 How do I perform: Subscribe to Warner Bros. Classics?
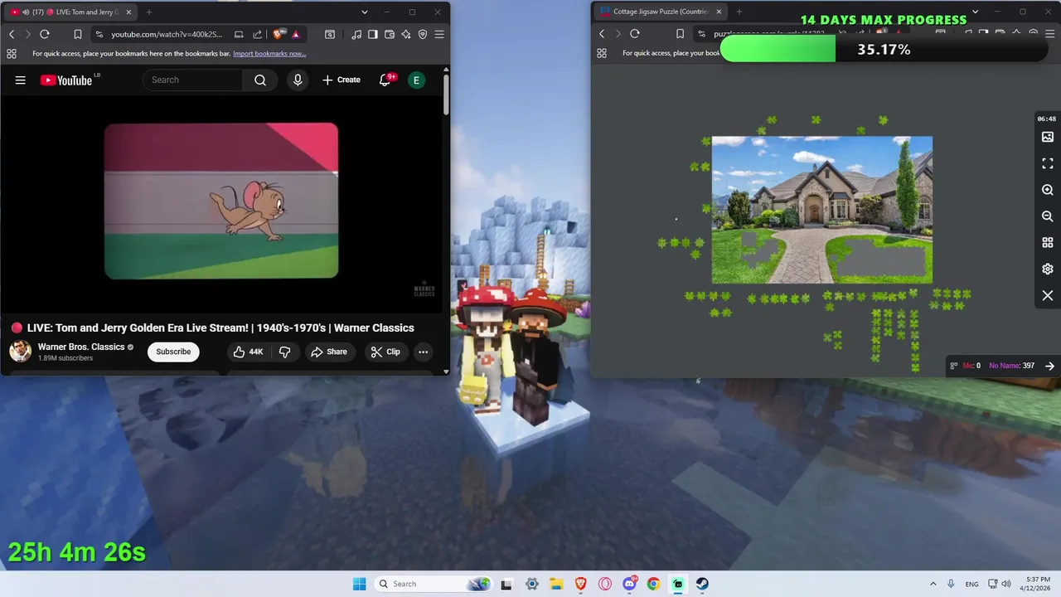tap(173, 352)
